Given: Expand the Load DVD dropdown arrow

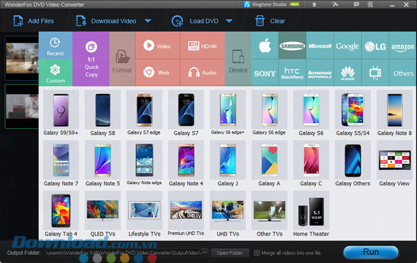Looking at the screenshot, I should [x=229, y=21].
